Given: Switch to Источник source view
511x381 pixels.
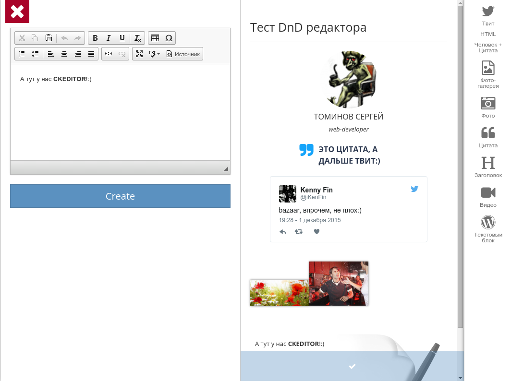Looking at the screenshot, I should click(183, 54).
